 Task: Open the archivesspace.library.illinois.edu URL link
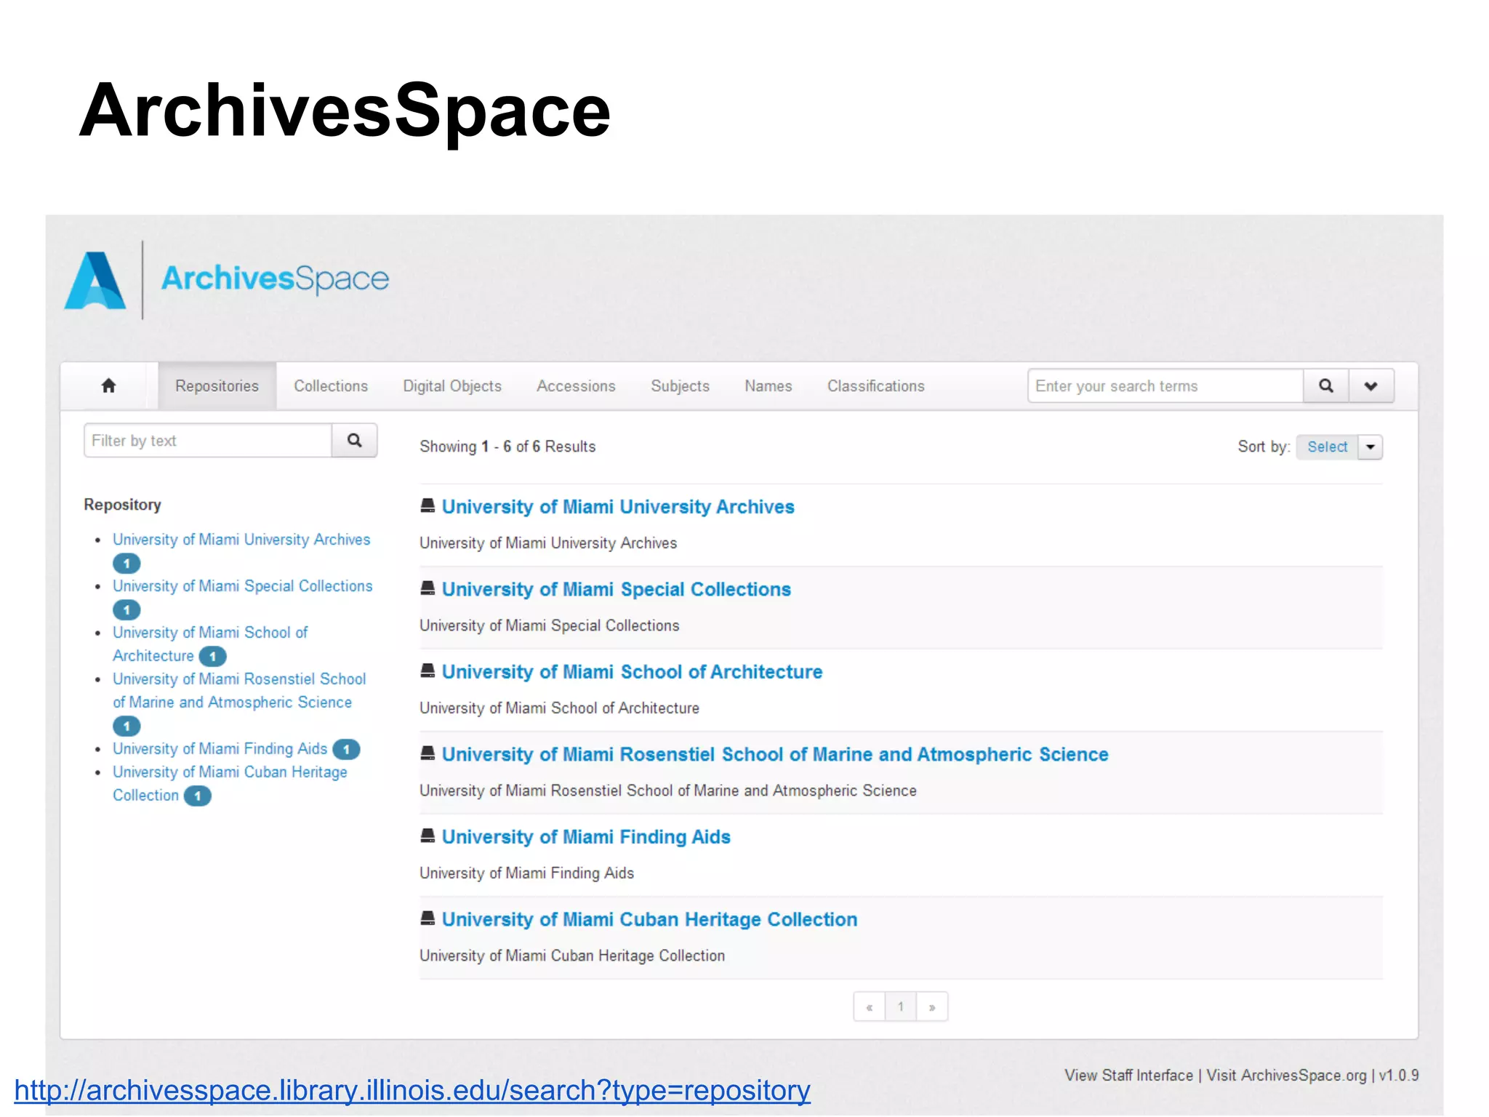tap(412, 1090)
